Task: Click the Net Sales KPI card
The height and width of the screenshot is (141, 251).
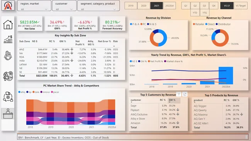Action: pyautogui.click(x=30, y=24)
